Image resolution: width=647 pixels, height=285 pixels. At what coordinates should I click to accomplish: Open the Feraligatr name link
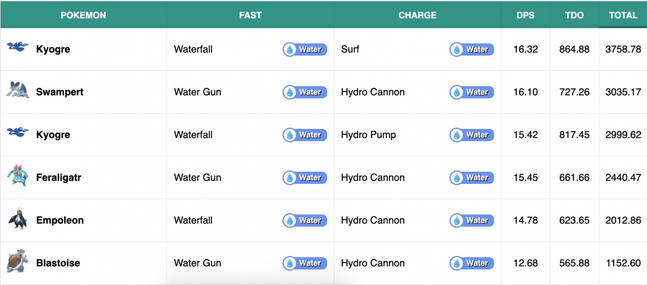point(59,177)
